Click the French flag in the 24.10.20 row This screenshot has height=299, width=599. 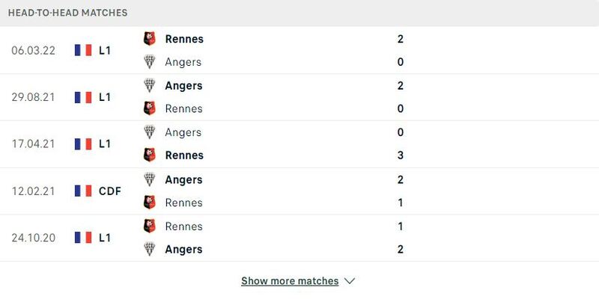click(83, 238)
